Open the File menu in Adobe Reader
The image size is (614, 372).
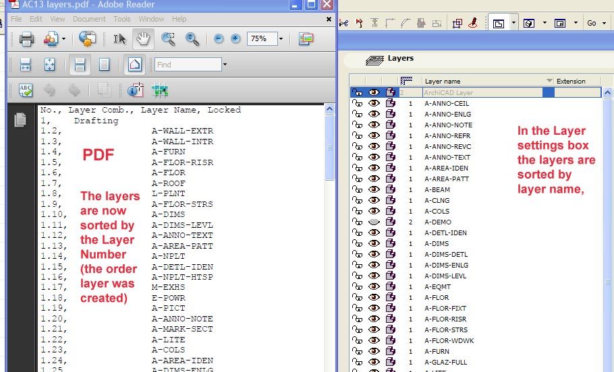point(16,19)
